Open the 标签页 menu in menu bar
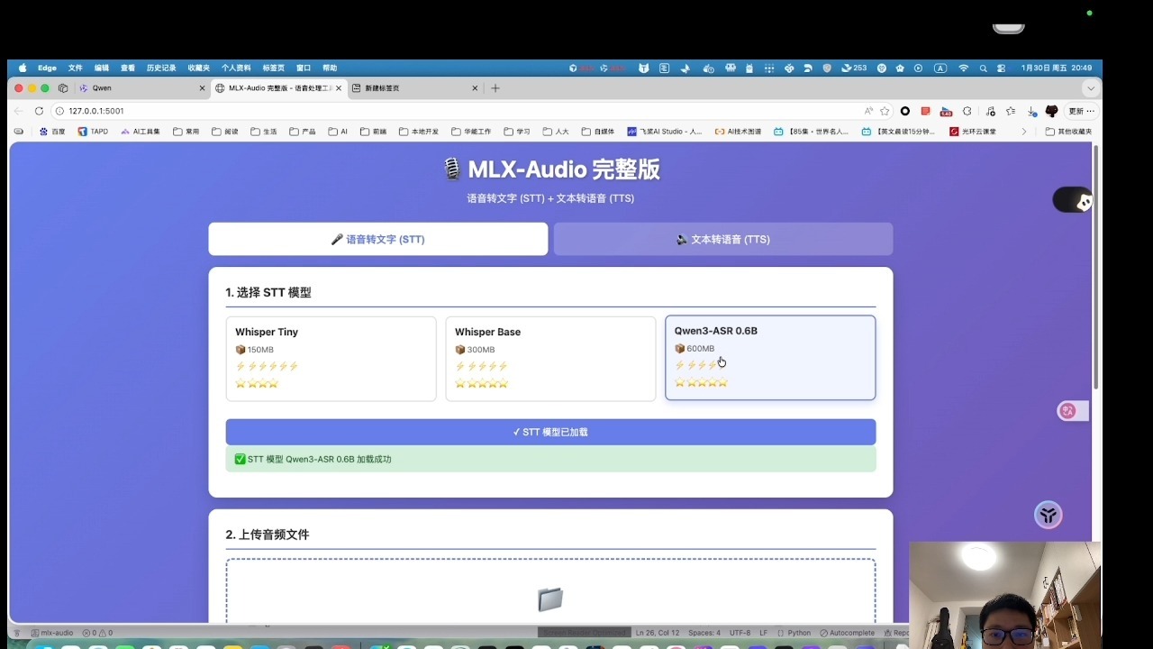The height and width of the screenshot is (649, 1153). [x=274, y=68]
